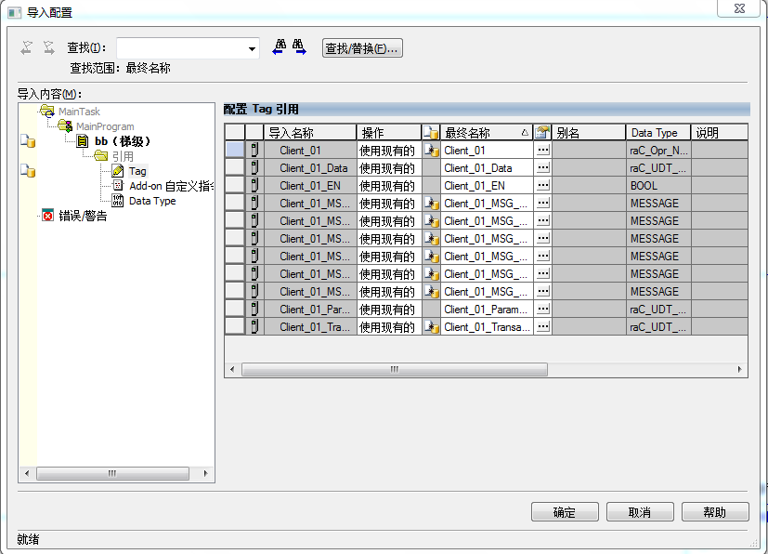768x554 pixels.
Task: Click the table's horizontal scrollbar right arrow
Action: (740, 369)
